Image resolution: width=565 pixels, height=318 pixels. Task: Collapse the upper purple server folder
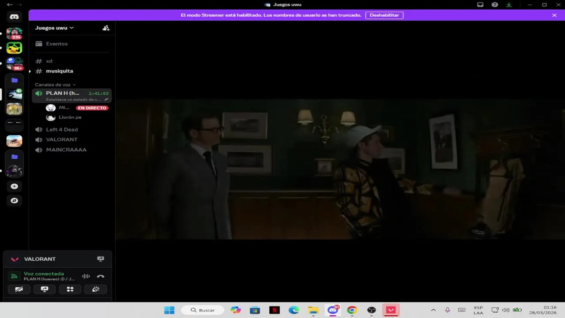click(15, 80)
